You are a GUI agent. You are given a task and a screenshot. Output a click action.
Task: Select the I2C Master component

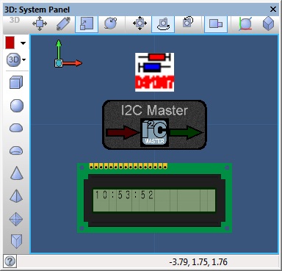(154, 125)
